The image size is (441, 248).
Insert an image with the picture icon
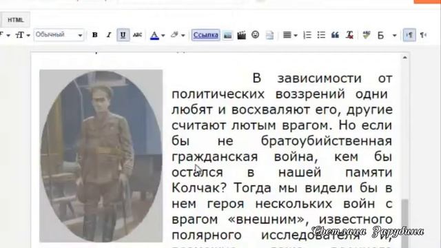227,35
